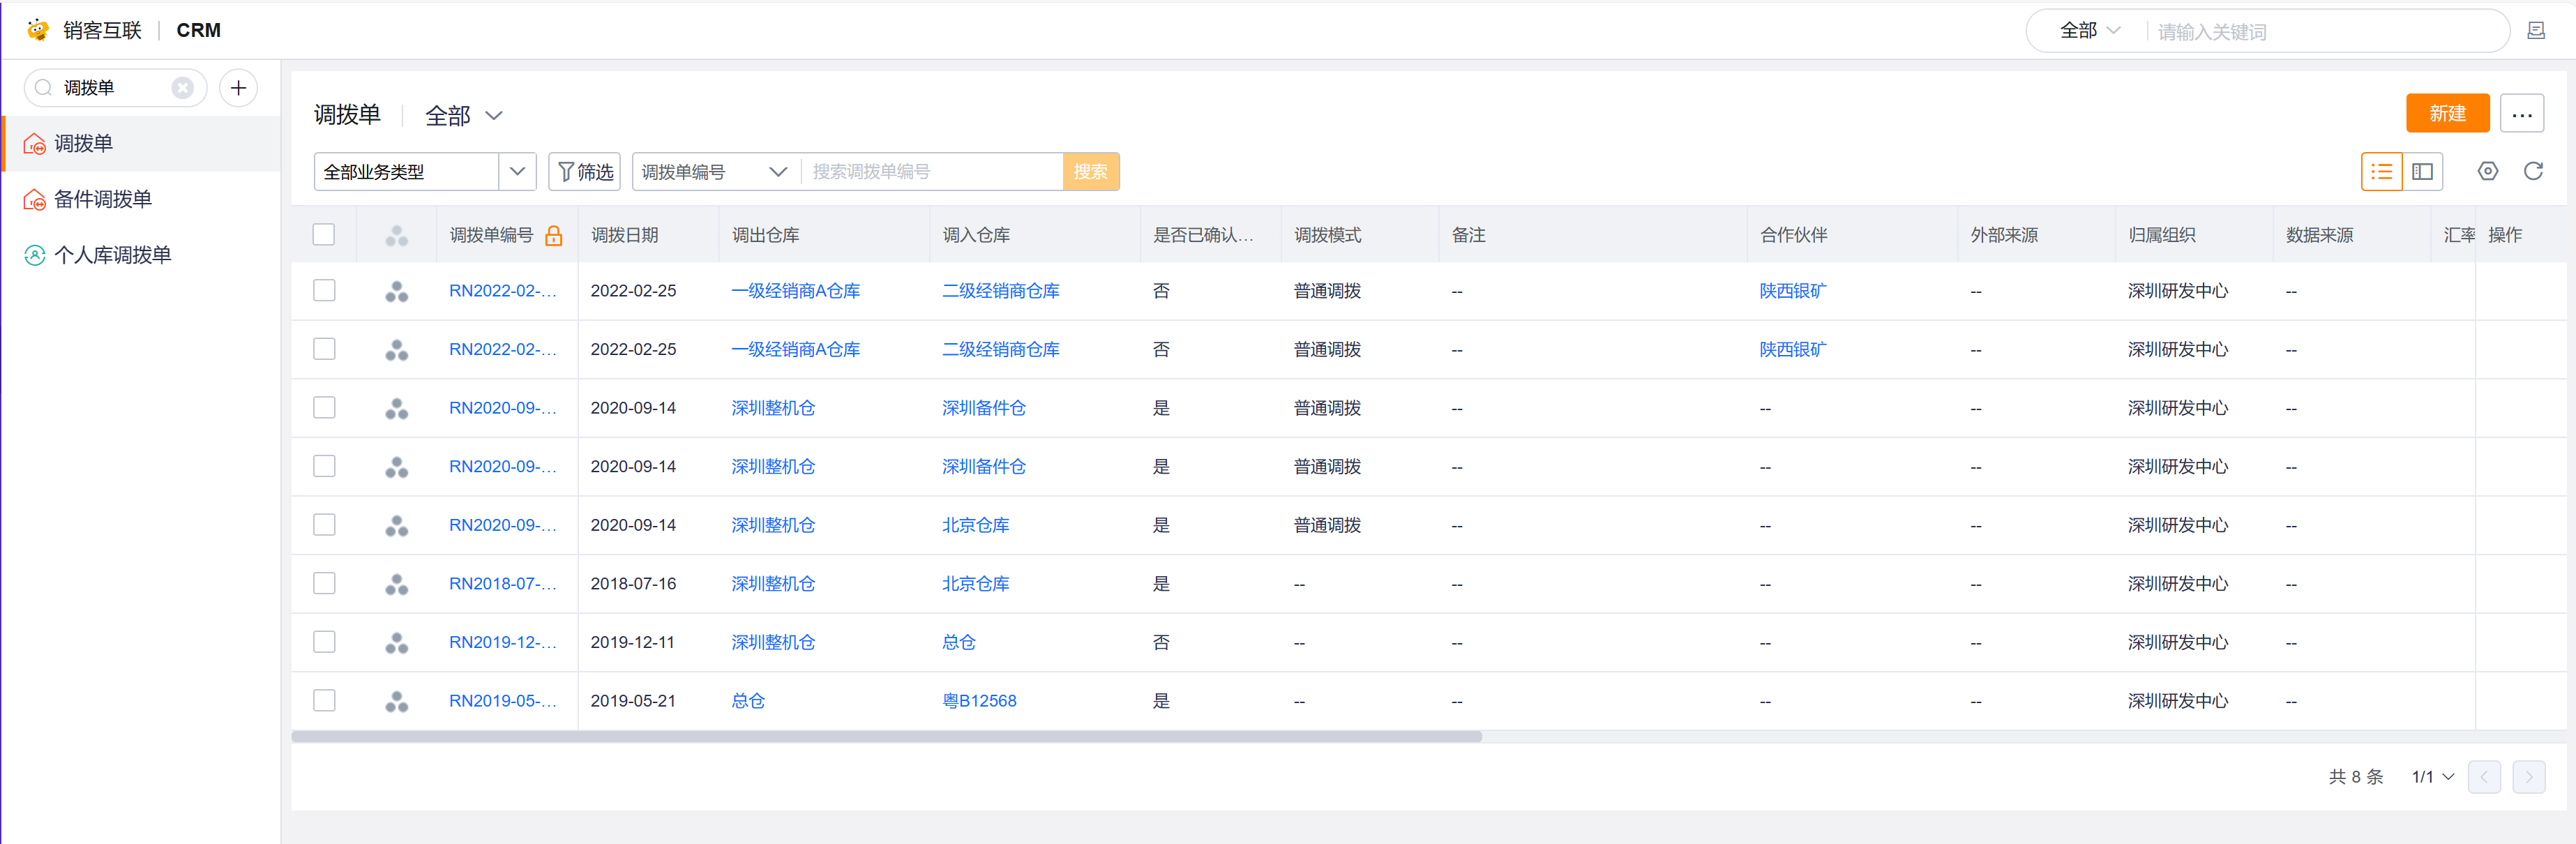This screenshot has height=844, width=2576.
Task: Check the first RN2022-02 row checkbox
Action: click(324, 291)
